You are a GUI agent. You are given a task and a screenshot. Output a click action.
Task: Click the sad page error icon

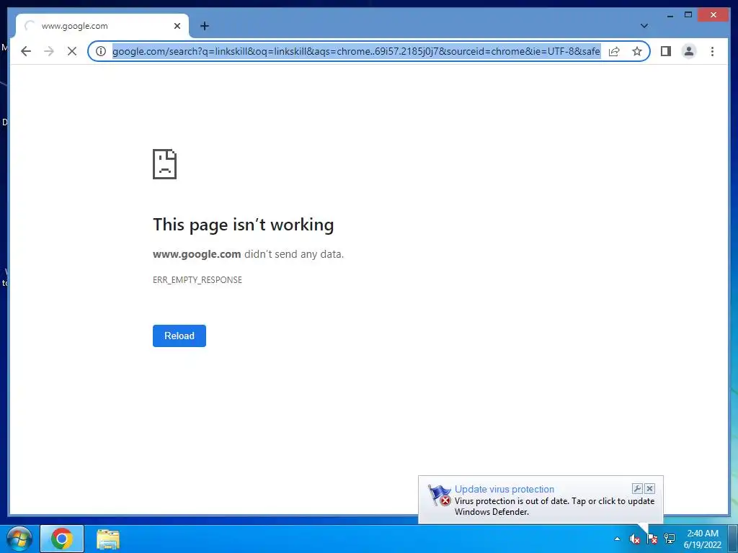165,164
